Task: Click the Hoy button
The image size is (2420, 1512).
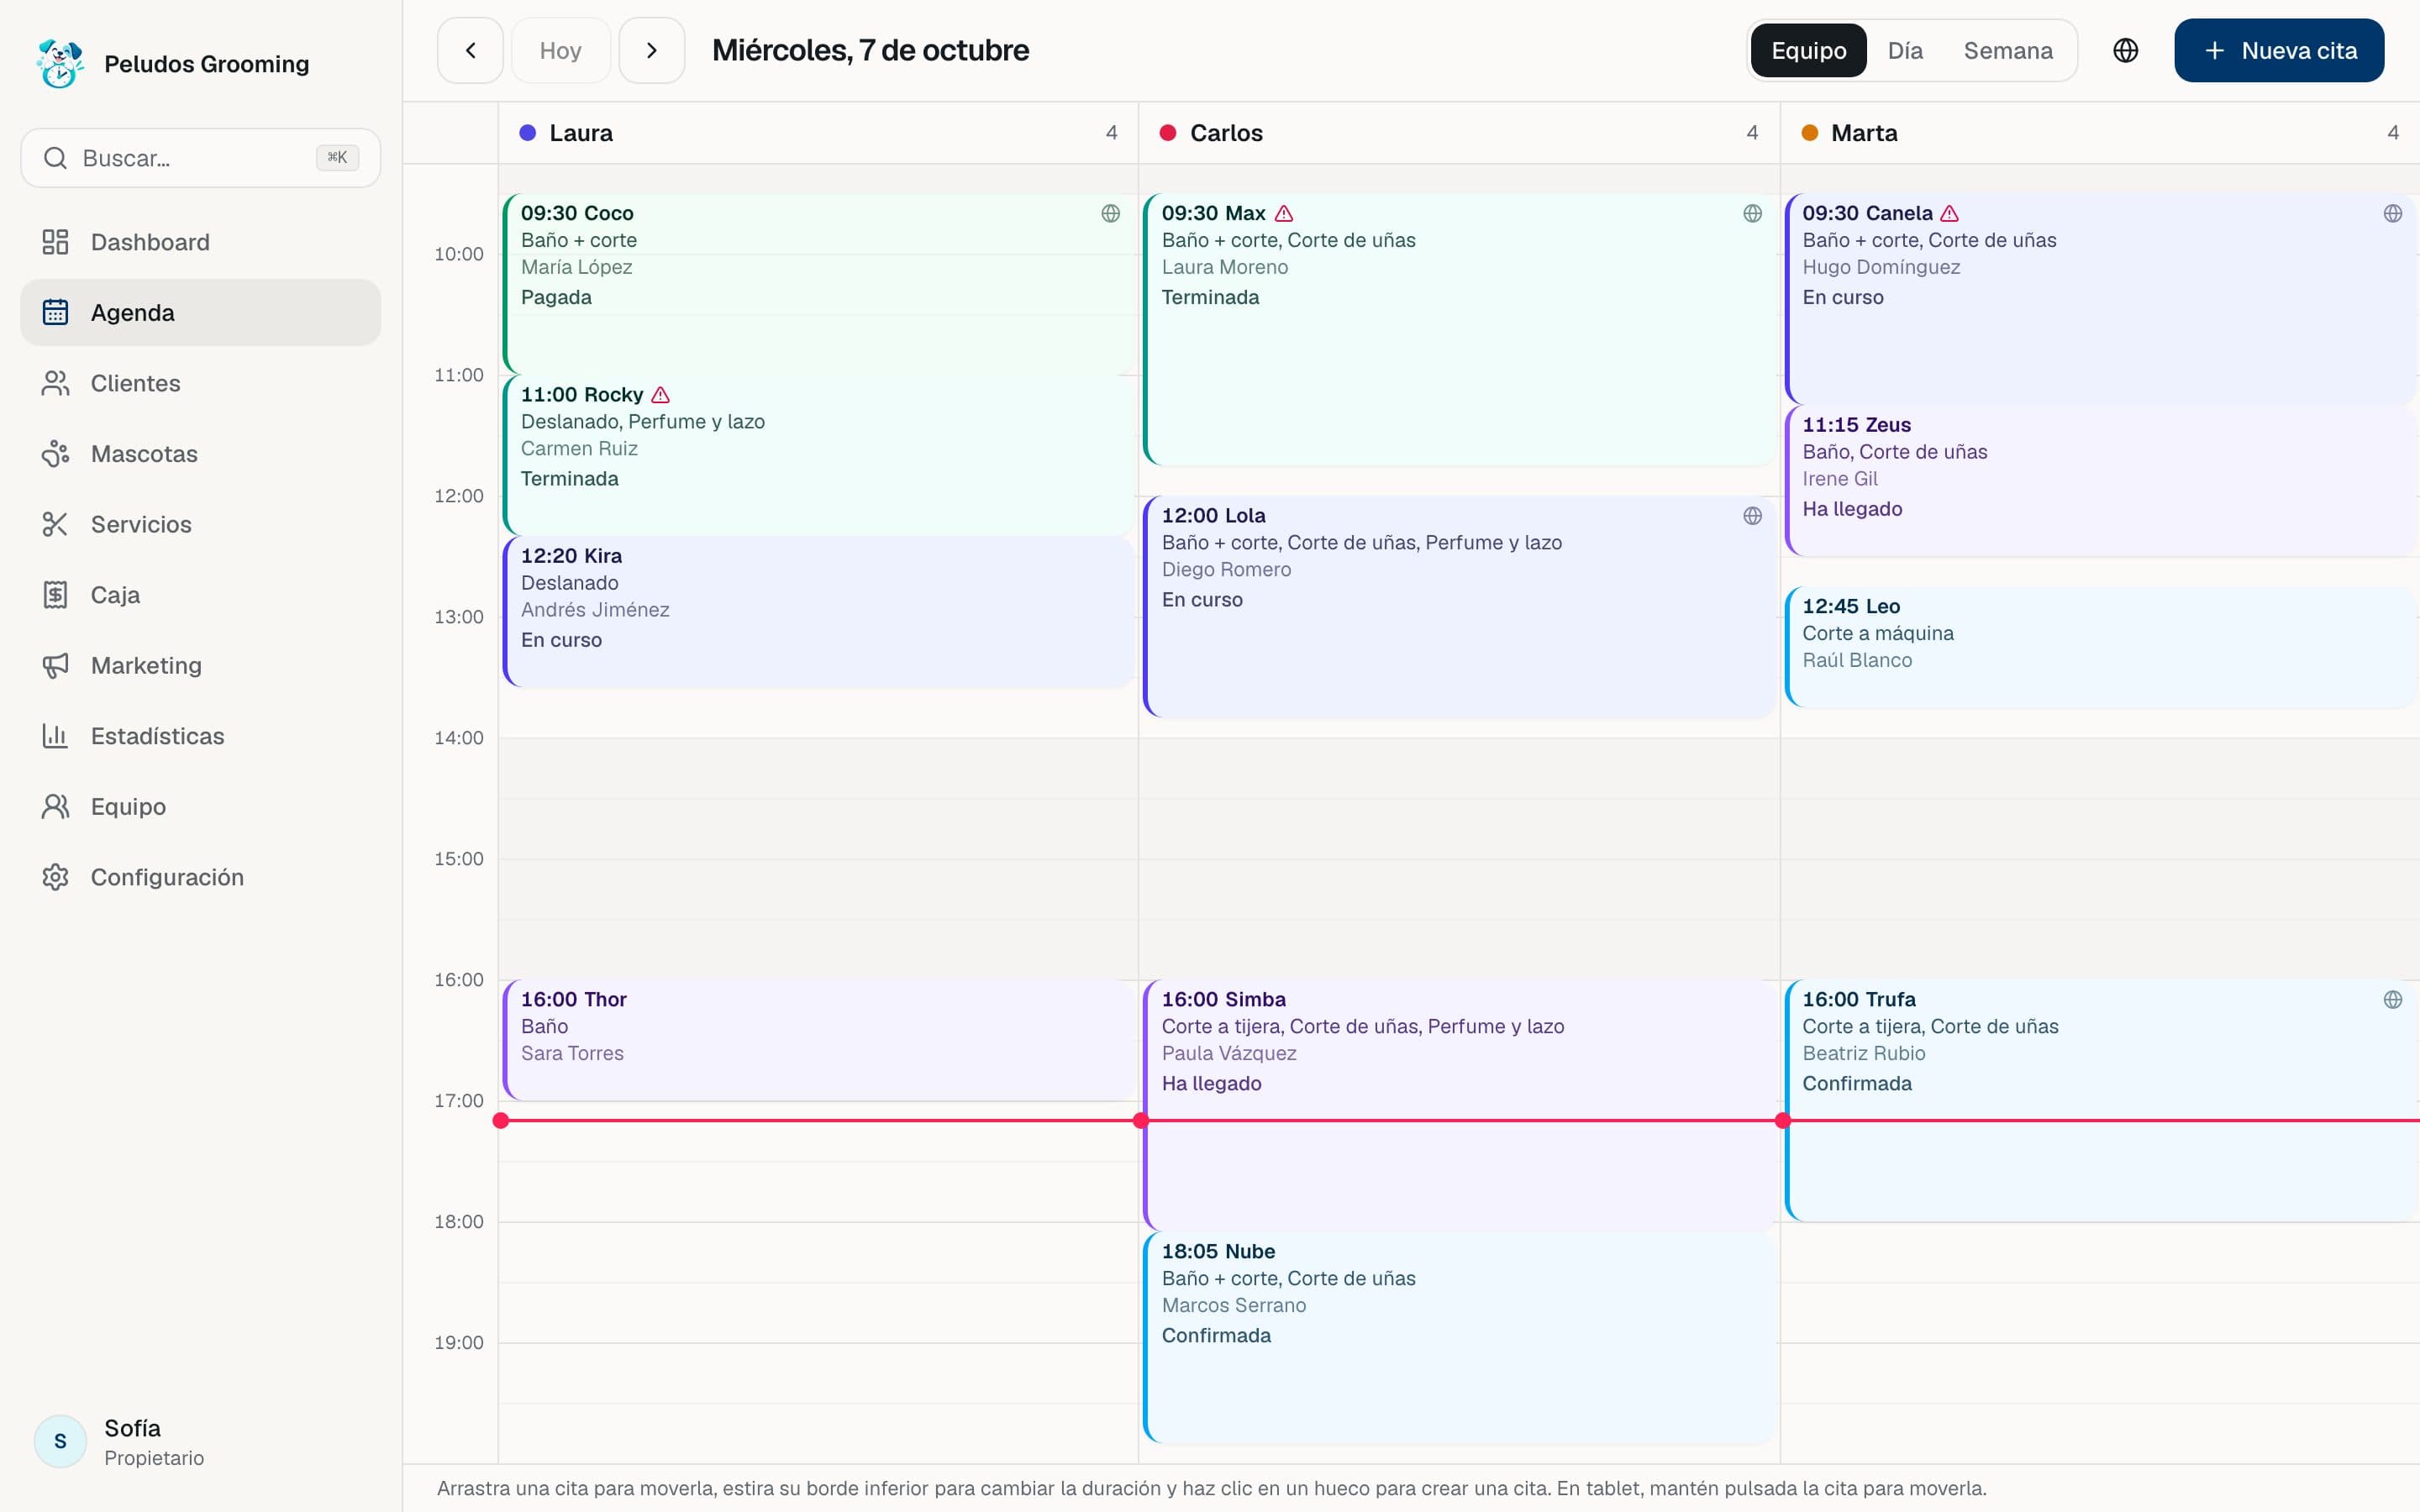Action: coord(560,50)
